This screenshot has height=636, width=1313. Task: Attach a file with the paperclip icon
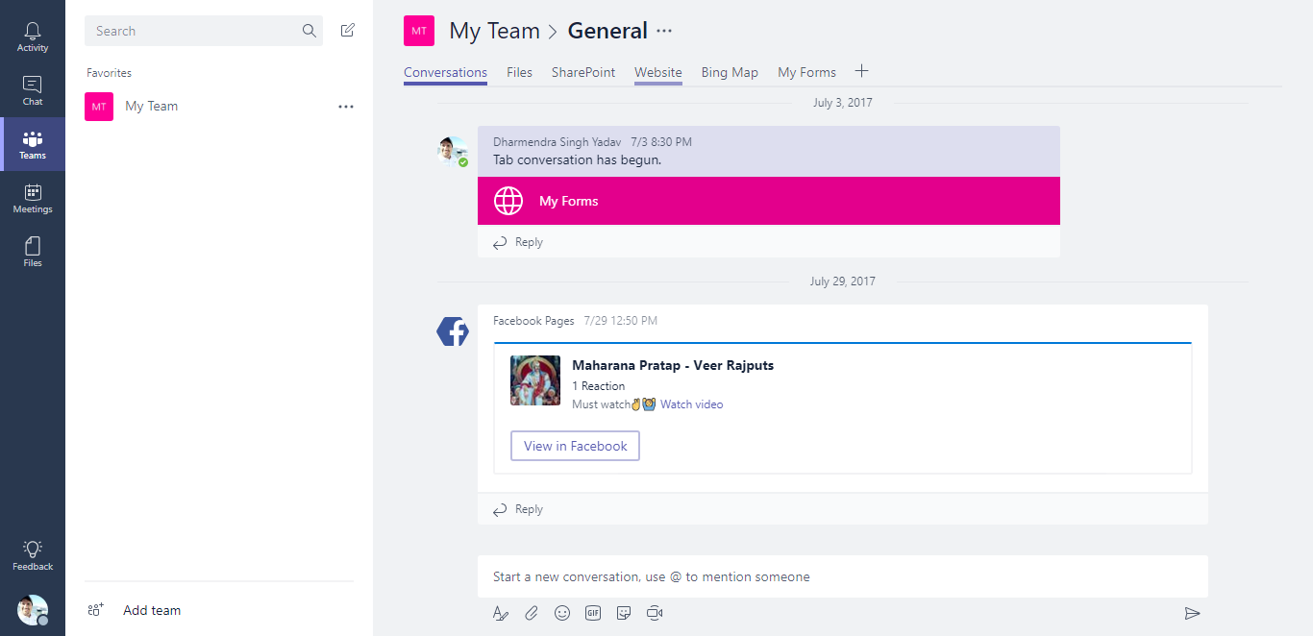532,613
